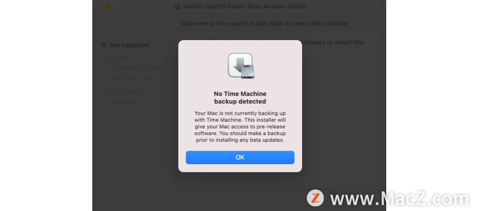Image resolution: width=478 pixels, height=211 pixels.
Task: Select the Installation Type step
Action: click(134, 80)
